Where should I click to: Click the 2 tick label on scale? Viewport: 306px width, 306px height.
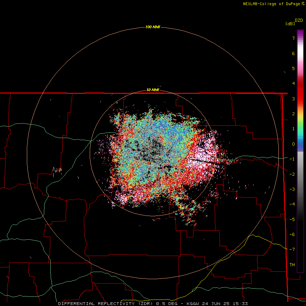(293, 114)
